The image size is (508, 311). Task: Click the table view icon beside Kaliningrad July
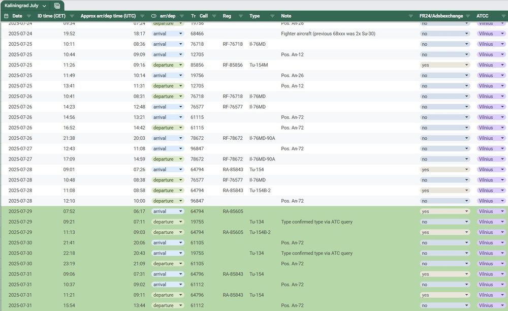pos(57,6)
